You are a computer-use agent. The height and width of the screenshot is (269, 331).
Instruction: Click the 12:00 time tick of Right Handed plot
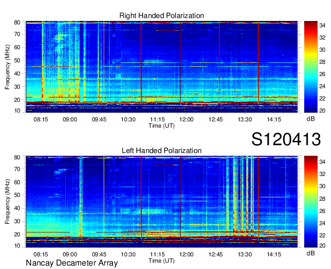point(186,119)
